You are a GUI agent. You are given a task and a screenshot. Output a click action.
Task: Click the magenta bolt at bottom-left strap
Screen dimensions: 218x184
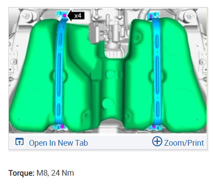tap(62, 126)
